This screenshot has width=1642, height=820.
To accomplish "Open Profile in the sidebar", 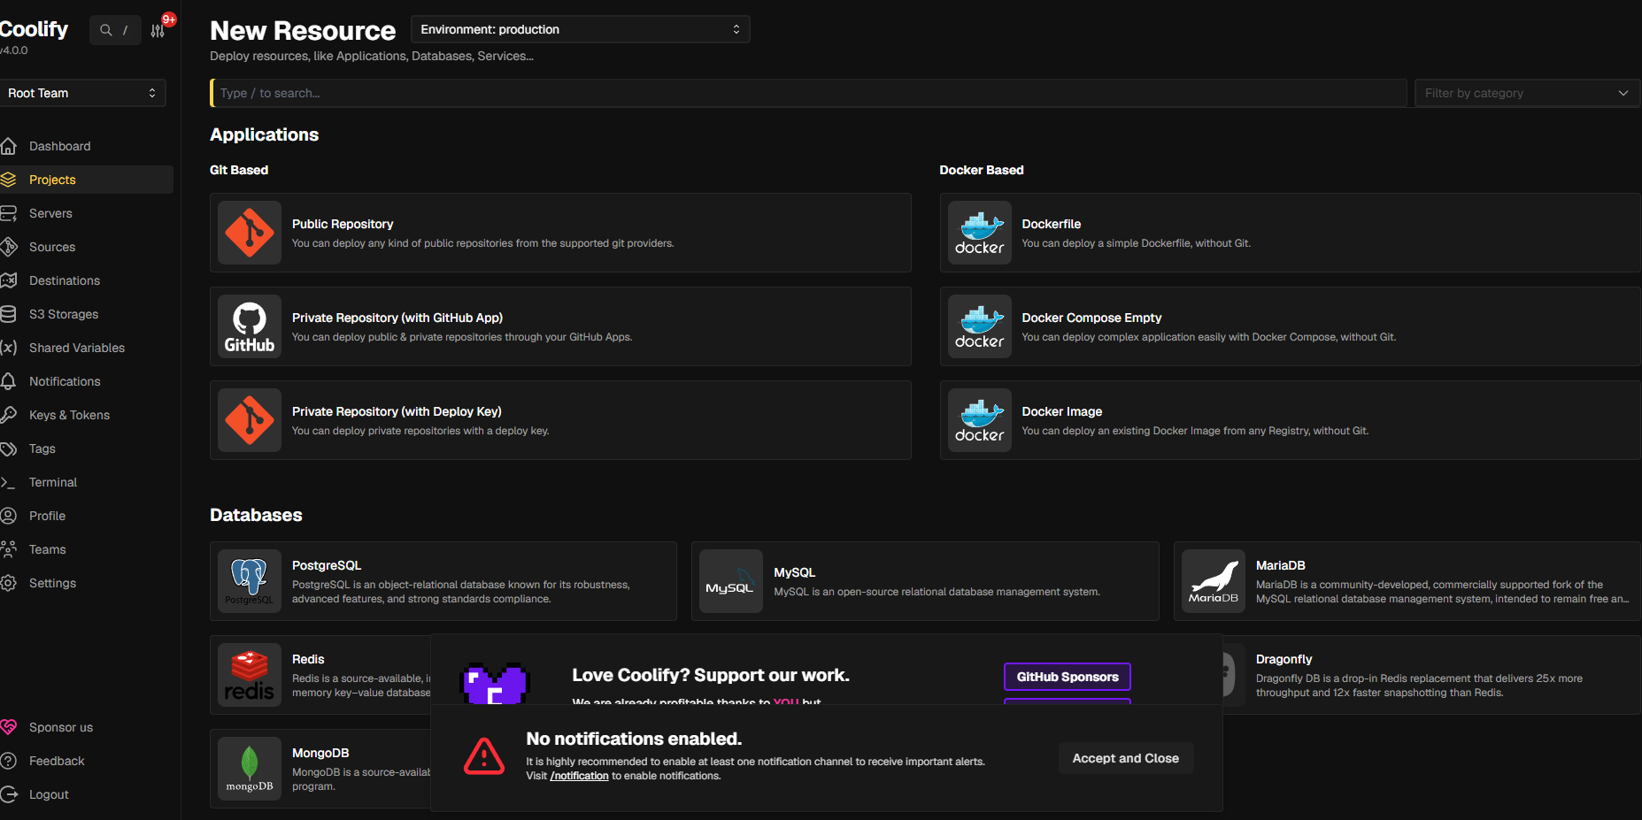I will pyautogui.click(x=48, y=516).
